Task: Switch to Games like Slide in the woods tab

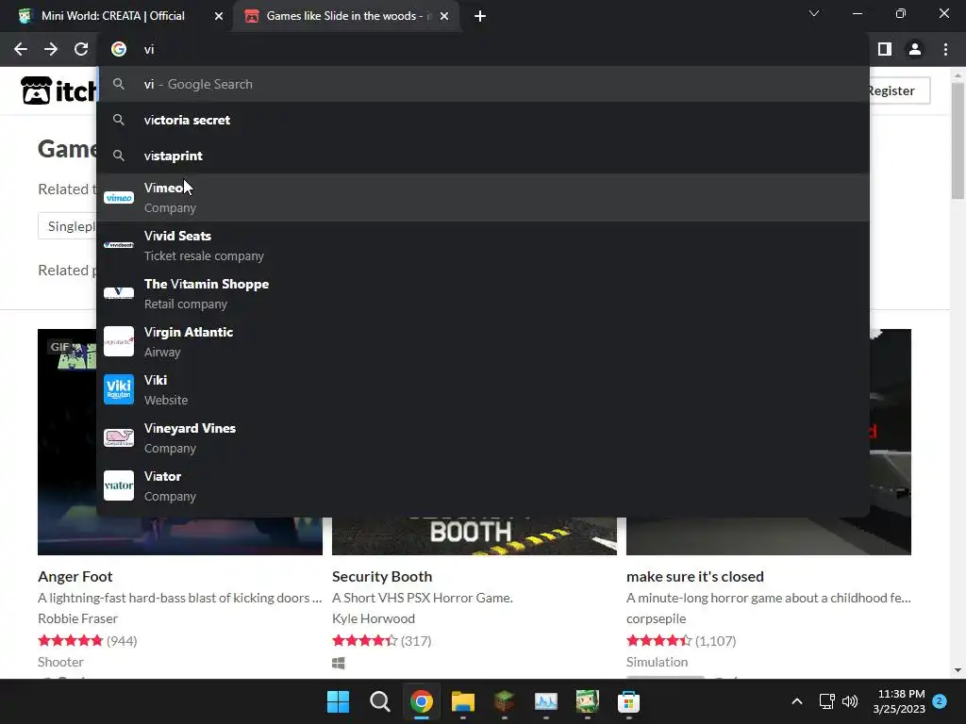Action: pos(345,16)
